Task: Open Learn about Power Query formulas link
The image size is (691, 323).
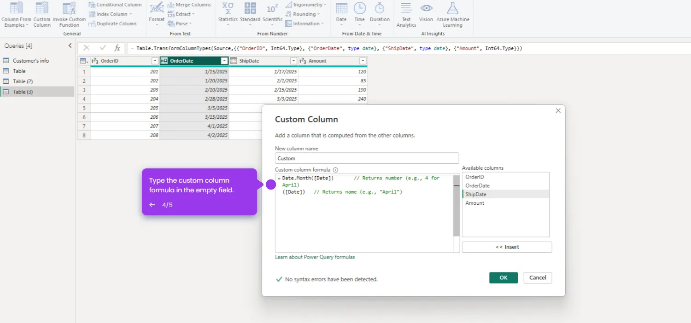Action: click(x=315, y=257)
